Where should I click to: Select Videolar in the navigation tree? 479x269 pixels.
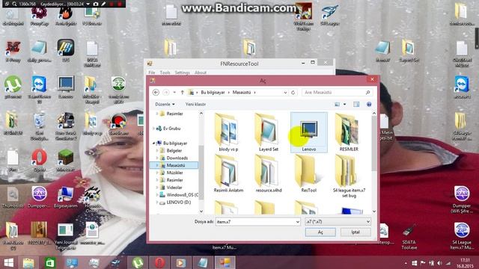click(x=174, y=188)
